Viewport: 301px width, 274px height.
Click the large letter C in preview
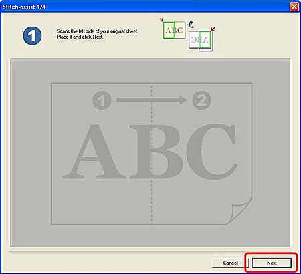(211, 152)
